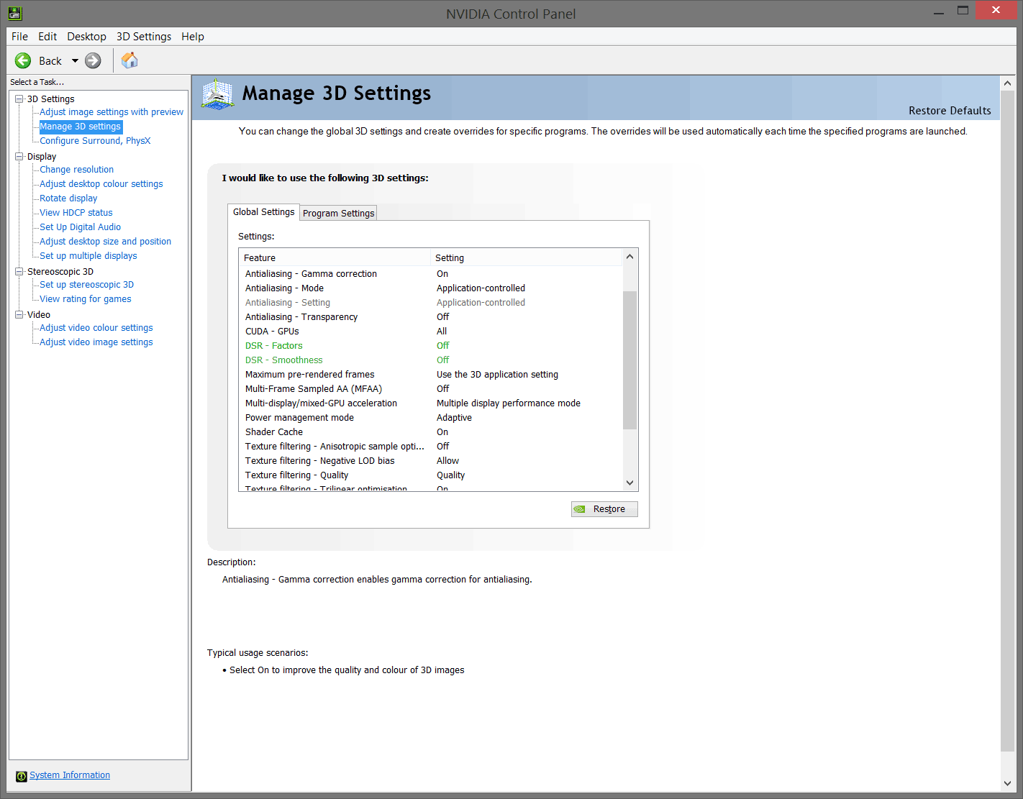Click settings list scroll up arrow
The image size is (1023, 799).
(629, 257)
